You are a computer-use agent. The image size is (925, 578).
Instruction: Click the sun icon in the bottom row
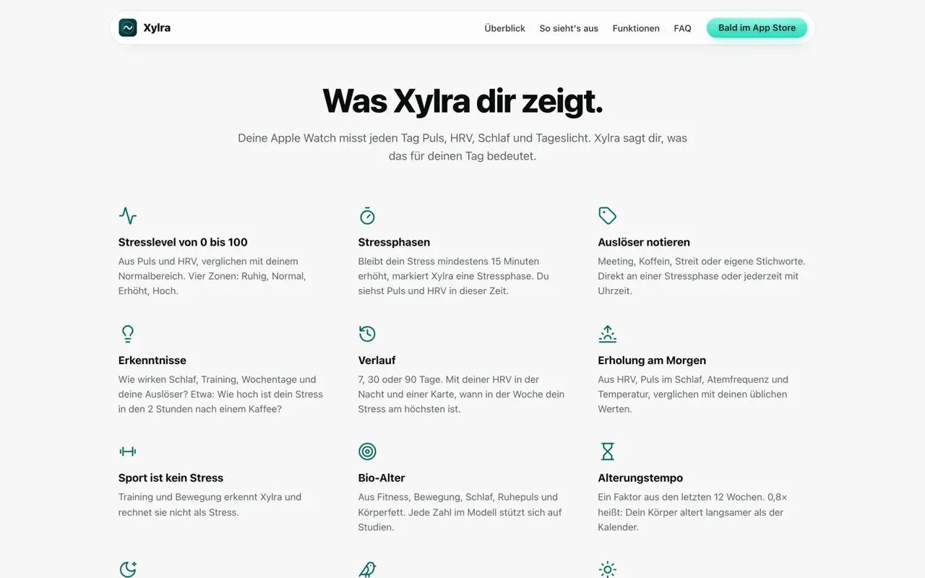pyautogui.click(x=607, y=569)
